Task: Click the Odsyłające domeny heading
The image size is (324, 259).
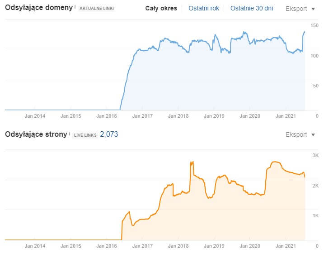Action: [38, 8]
